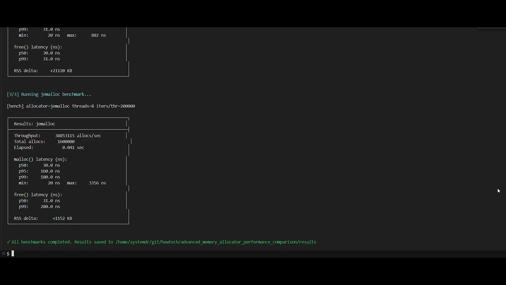Click the command decoration circle beside the prompt
Image resolution: width=506 pixels, height=285 pixels.
click(x=4, y=253)
